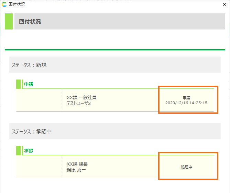Click the empty cell left of テストユーザ3
This screenshot has width=230, height=193.
[39, 100]
